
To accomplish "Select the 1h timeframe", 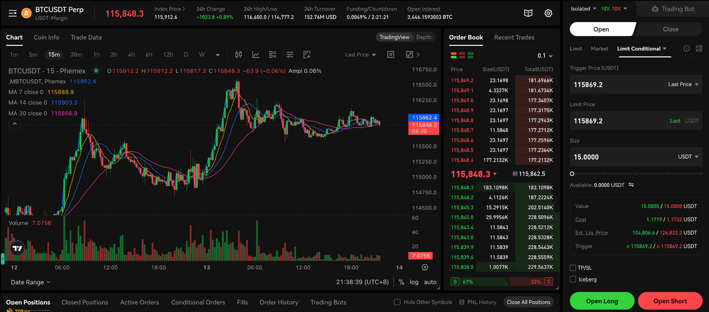I will pos(96,55).
